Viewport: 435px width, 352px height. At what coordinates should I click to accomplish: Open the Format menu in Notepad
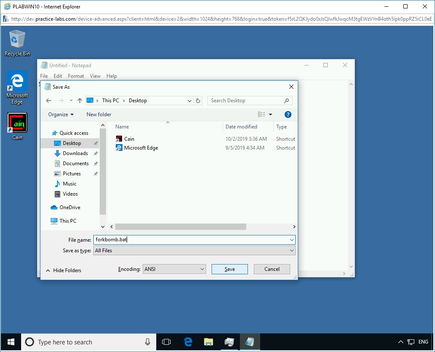point(76,76)
